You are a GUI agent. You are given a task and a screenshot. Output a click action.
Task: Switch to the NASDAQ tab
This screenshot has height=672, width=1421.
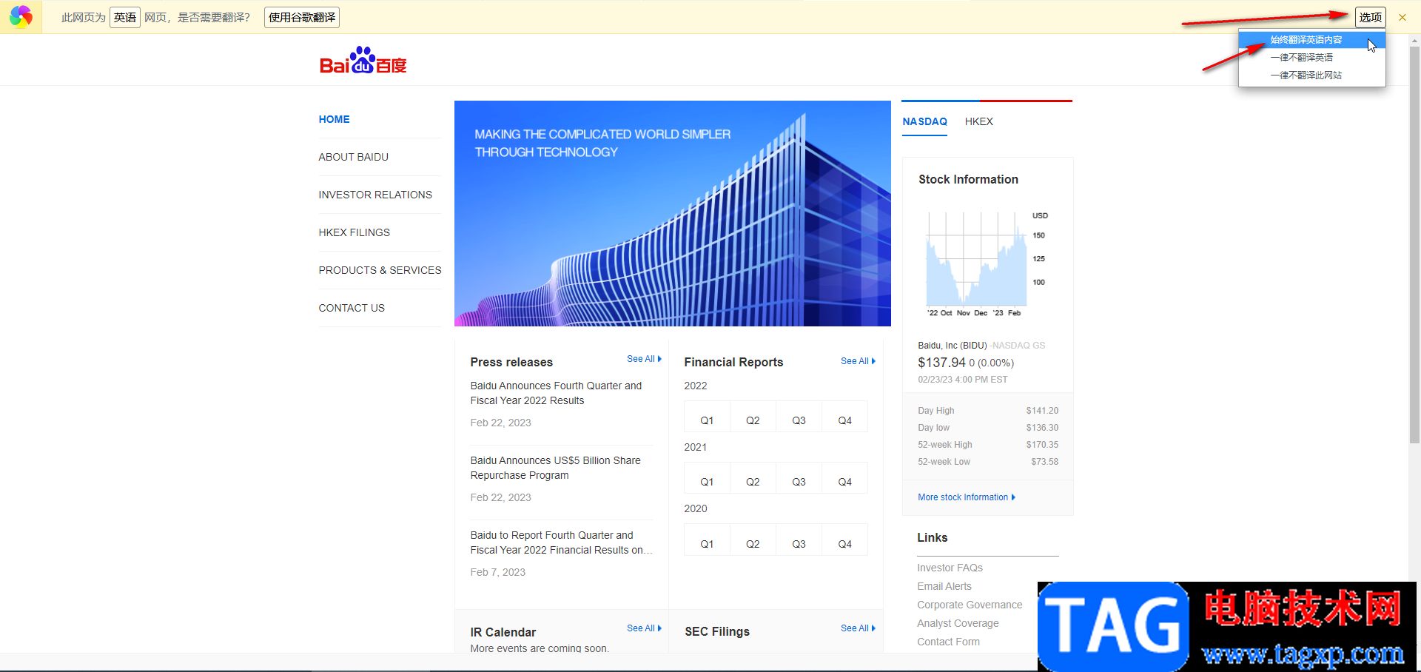924,121
